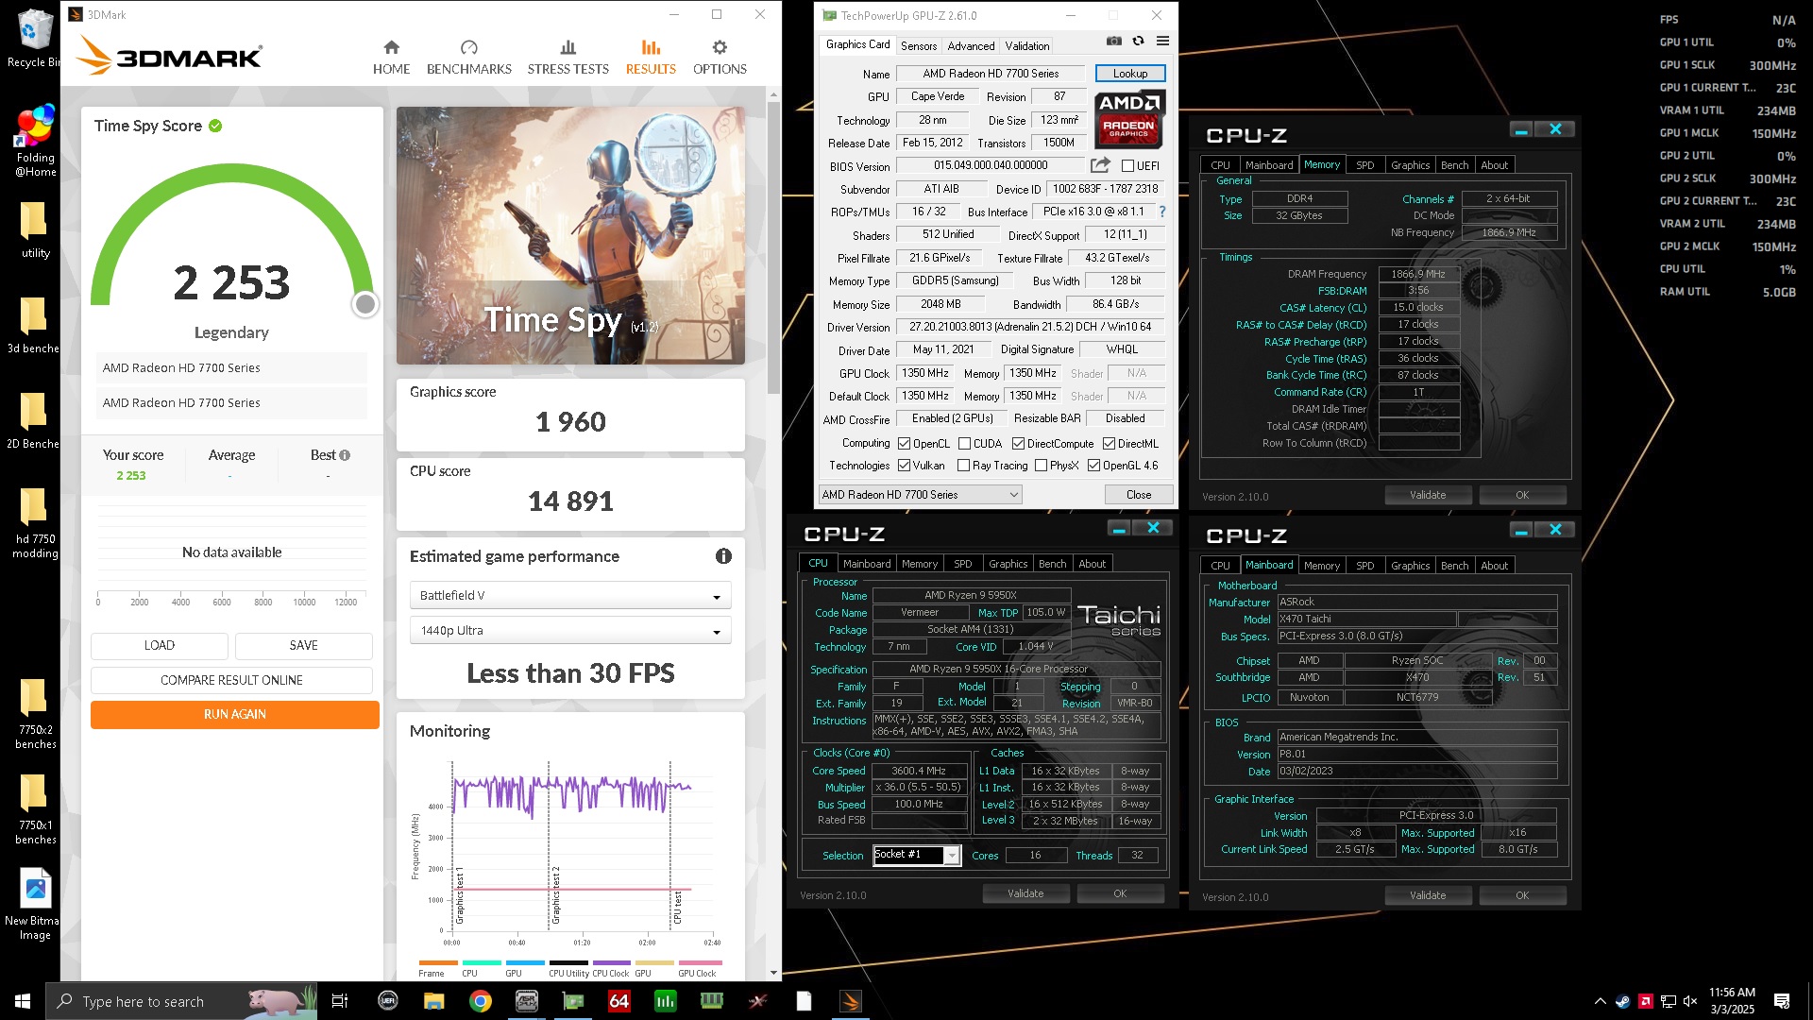Click the Windows search box
The image size is (1813, 1020).
pyautogui.click(x=181, y=1001)
